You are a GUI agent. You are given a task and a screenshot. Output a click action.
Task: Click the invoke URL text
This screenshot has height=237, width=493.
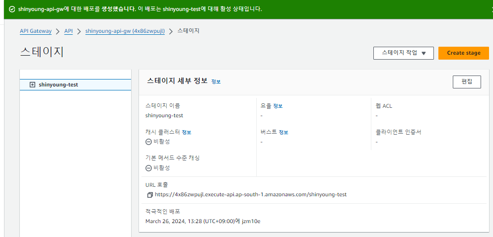click(251, 194)
